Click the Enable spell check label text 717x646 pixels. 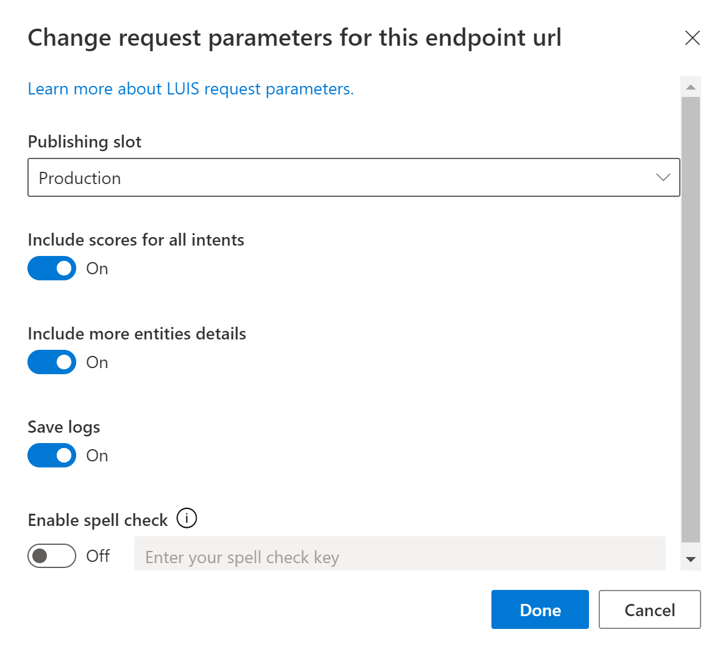98,520
